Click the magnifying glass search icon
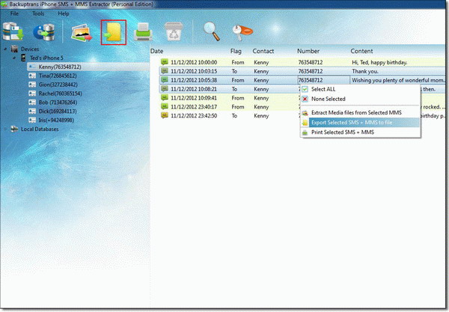Screen dimensions: 449x312 point(211,31)
